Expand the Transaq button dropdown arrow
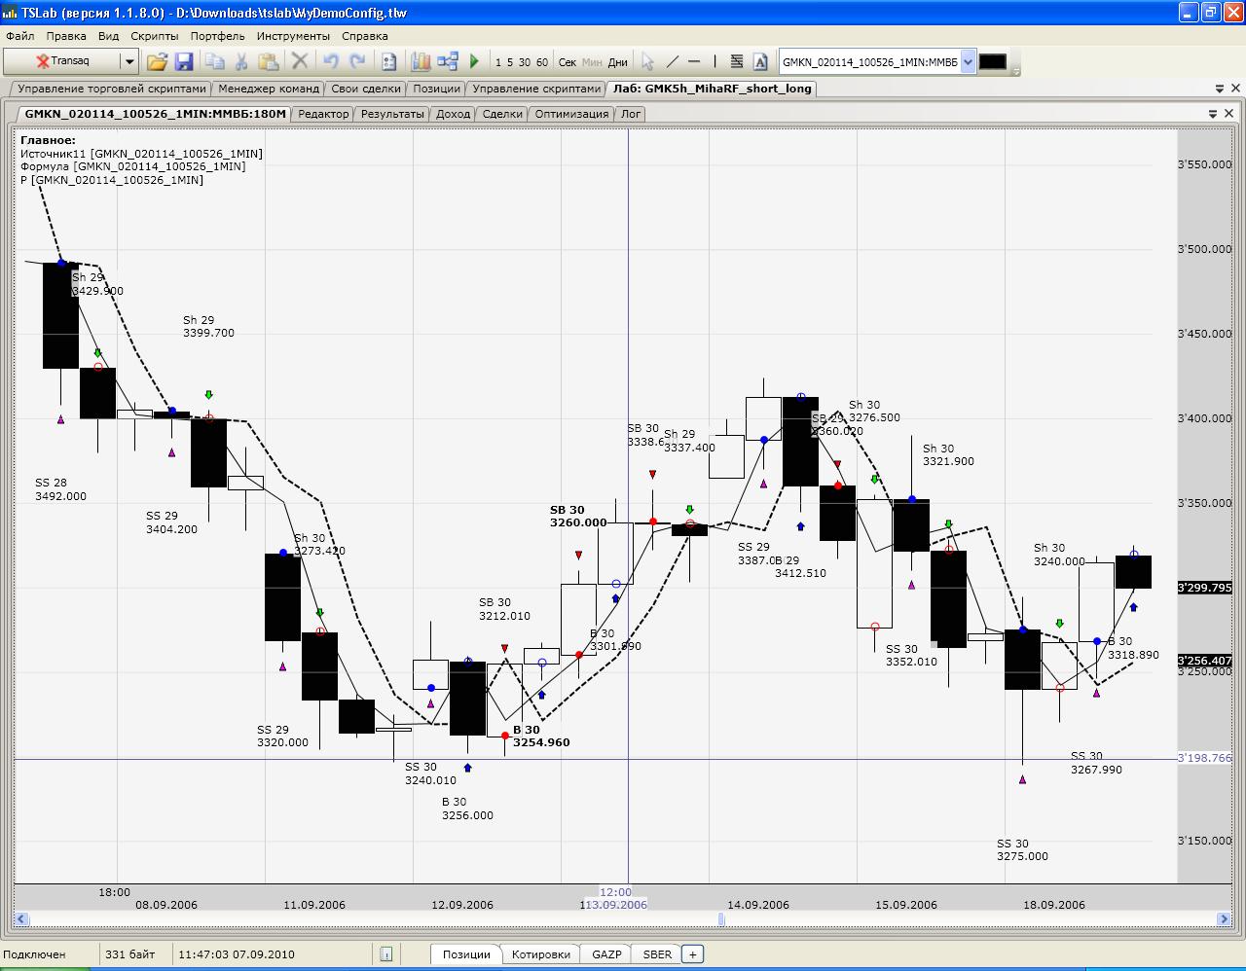The image size is (1246, 971). click(x=129, y=61)
